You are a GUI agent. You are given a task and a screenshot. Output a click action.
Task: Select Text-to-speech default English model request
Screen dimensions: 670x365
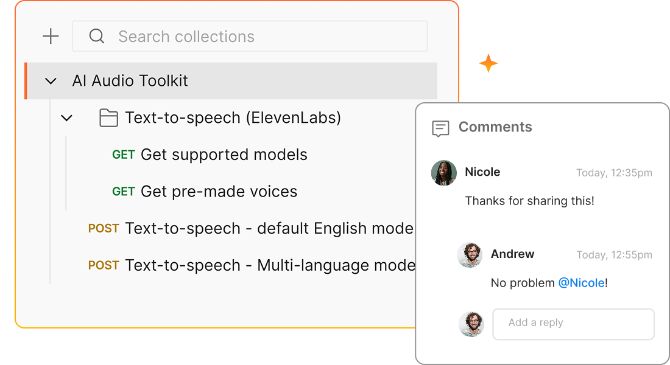tap(269, 229)
